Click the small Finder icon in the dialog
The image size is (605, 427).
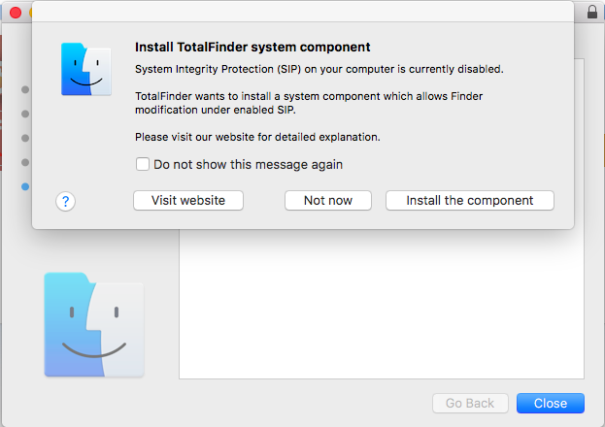tap(86, 69)
